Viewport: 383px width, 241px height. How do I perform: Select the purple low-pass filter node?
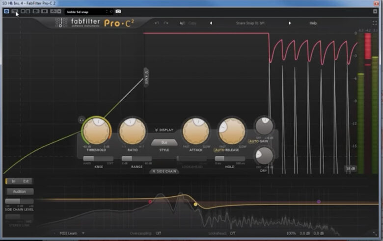click(x=319, y=202)
